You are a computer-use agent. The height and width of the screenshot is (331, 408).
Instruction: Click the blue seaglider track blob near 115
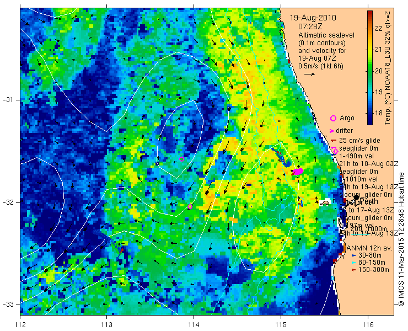click(287, 164)
